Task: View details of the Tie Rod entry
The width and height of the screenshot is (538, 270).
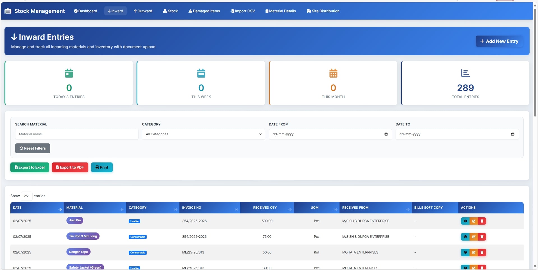Action: (465, 237)
